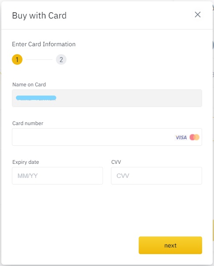This screenshot has width=214, height=266.
Task: Select step 2 gray circle indicator
Action: (61, 59)
